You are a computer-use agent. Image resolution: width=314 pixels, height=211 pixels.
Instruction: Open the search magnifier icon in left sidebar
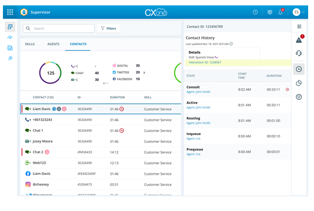tap(10, 58)
